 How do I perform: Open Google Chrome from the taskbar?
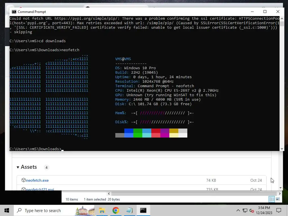click(116, 210)
